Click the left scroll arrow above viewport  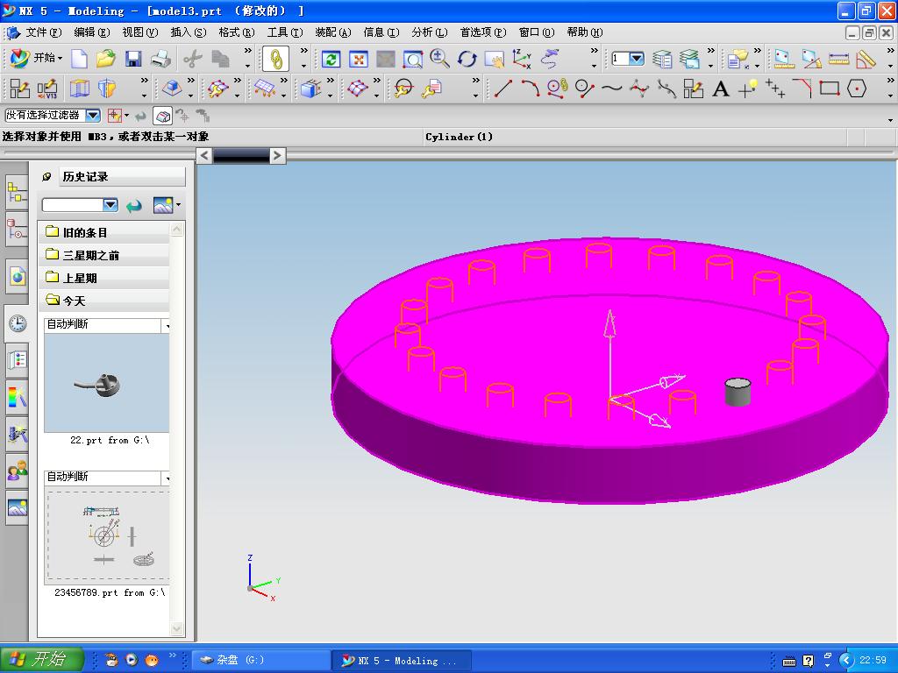[x=204, y=155]
